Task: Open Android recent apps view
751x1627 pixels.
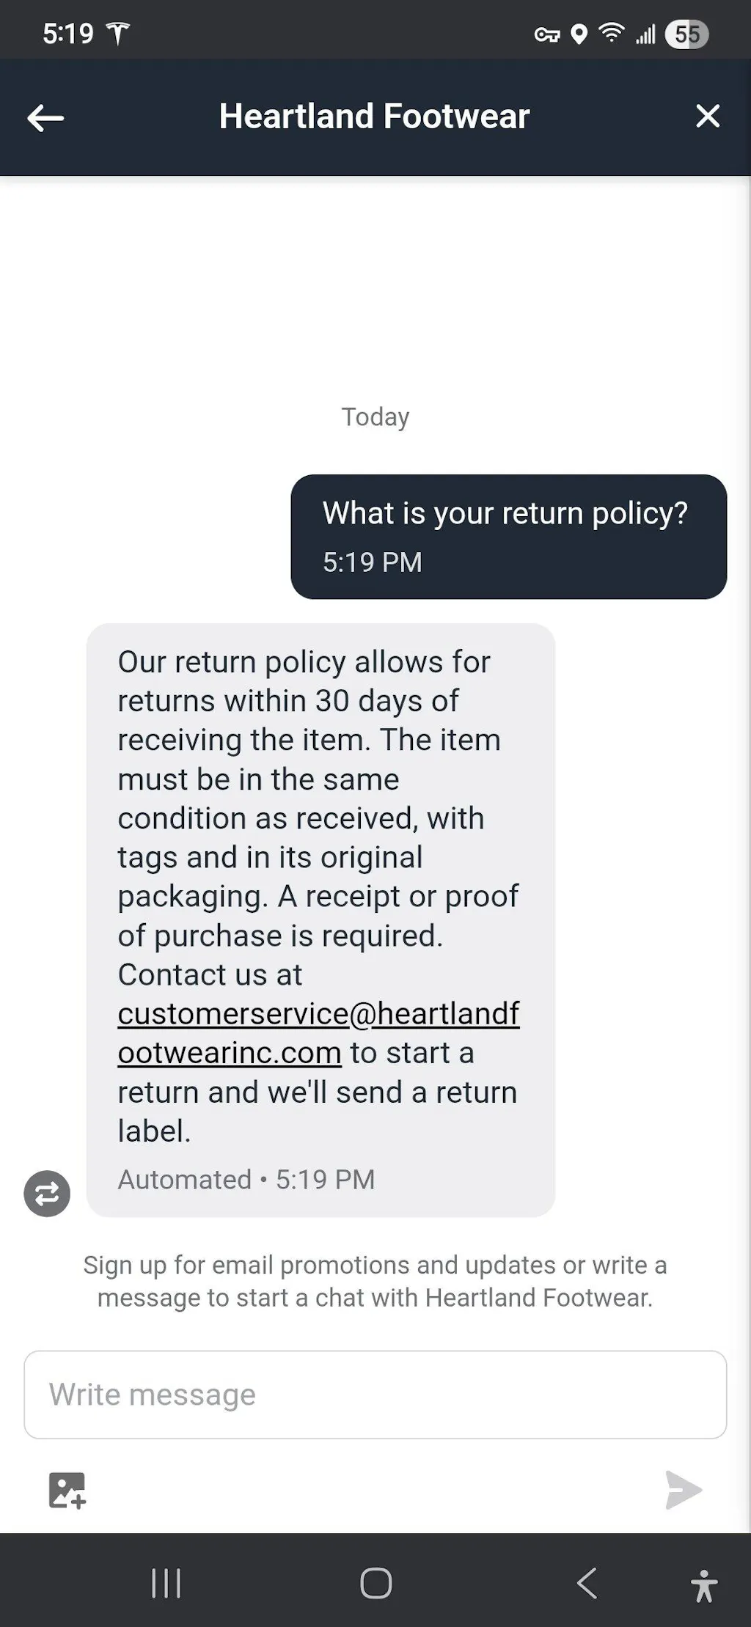Action: click(166, 1584)
